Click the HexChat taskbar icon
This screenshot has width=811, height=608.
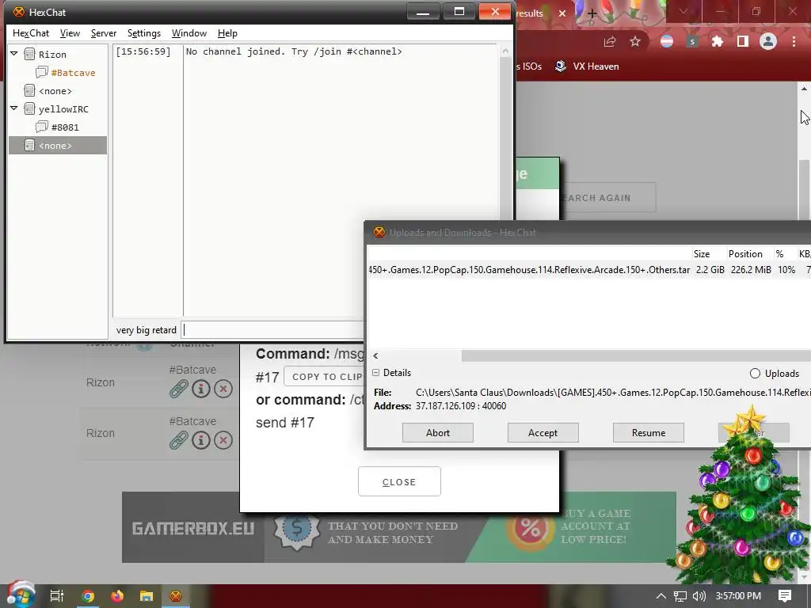[176, 596]
